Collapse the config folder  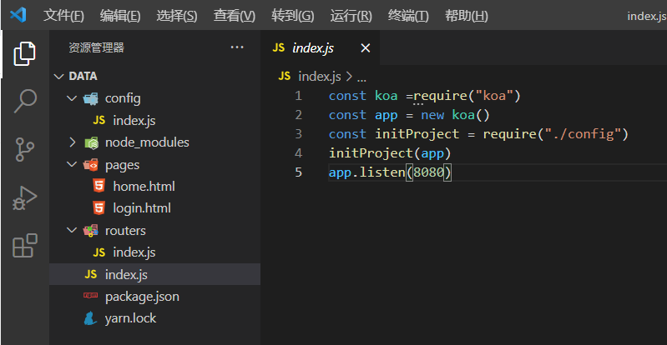pos(72,99)
